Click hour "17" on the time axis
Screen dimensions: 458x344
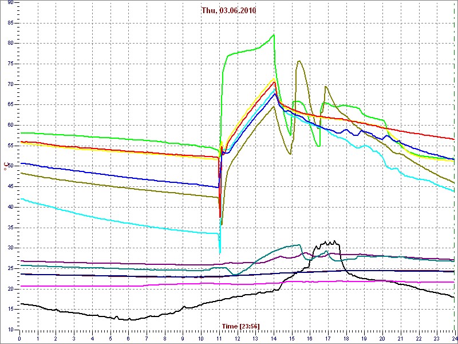tap(327, 339)
